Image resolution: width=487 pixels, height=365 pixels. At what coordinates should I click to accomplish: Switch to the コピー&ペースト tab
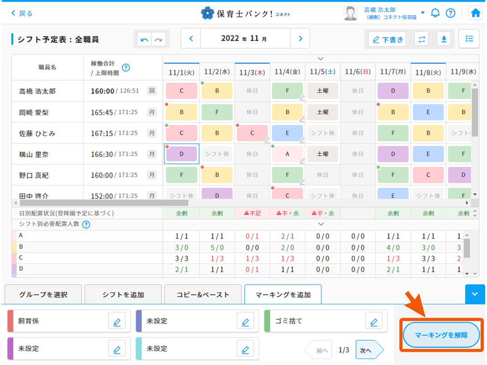203,295
